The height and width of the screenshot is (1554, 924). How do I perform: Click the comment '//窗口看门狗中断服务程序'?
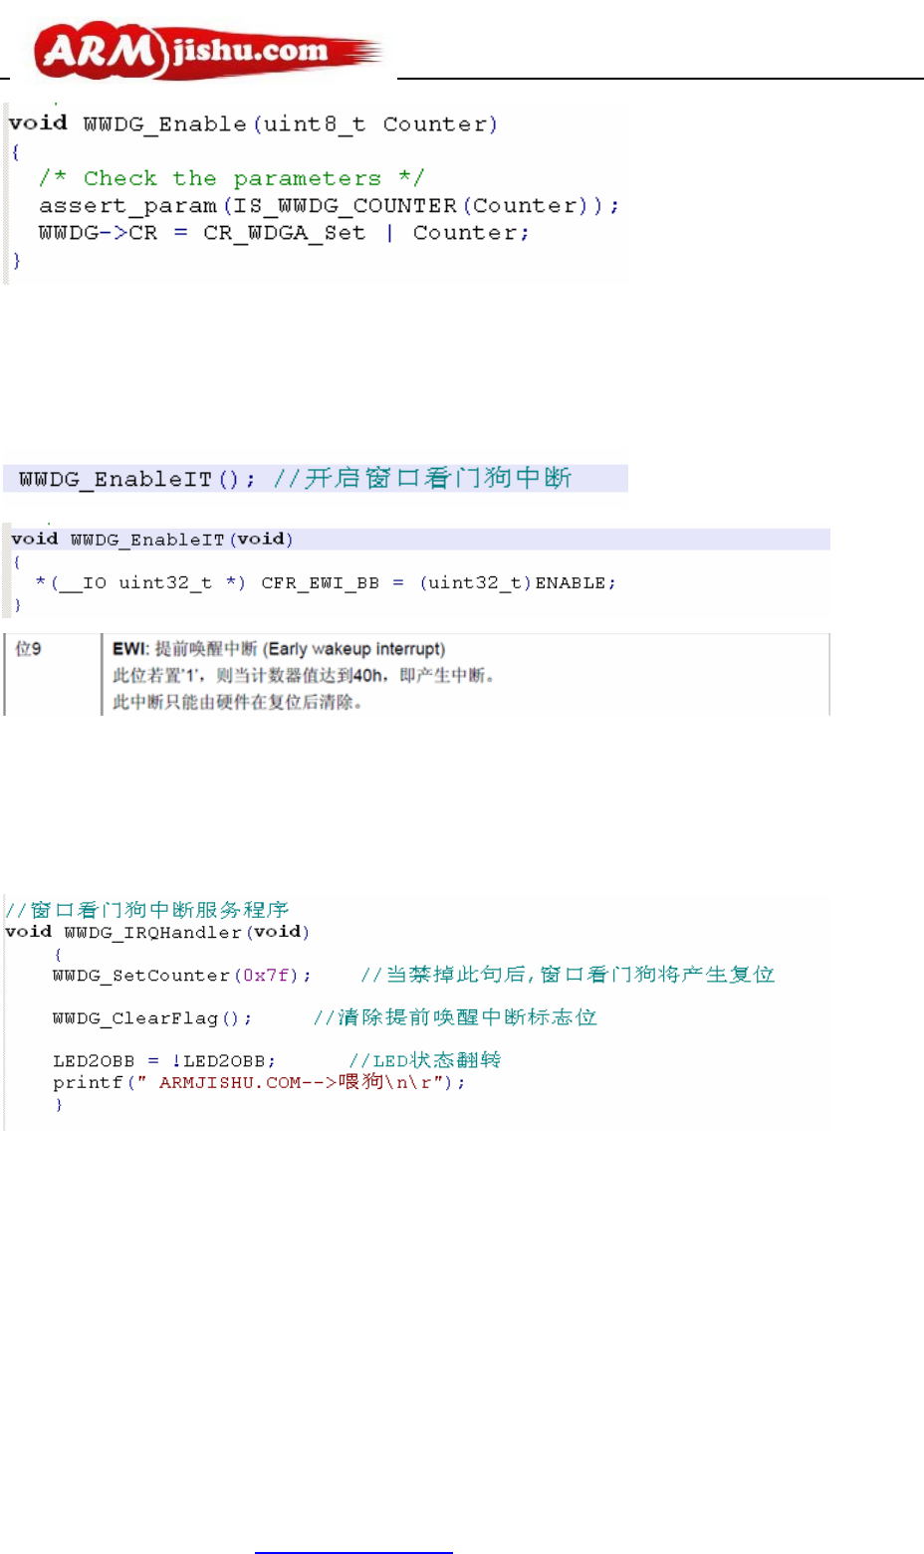147,910
